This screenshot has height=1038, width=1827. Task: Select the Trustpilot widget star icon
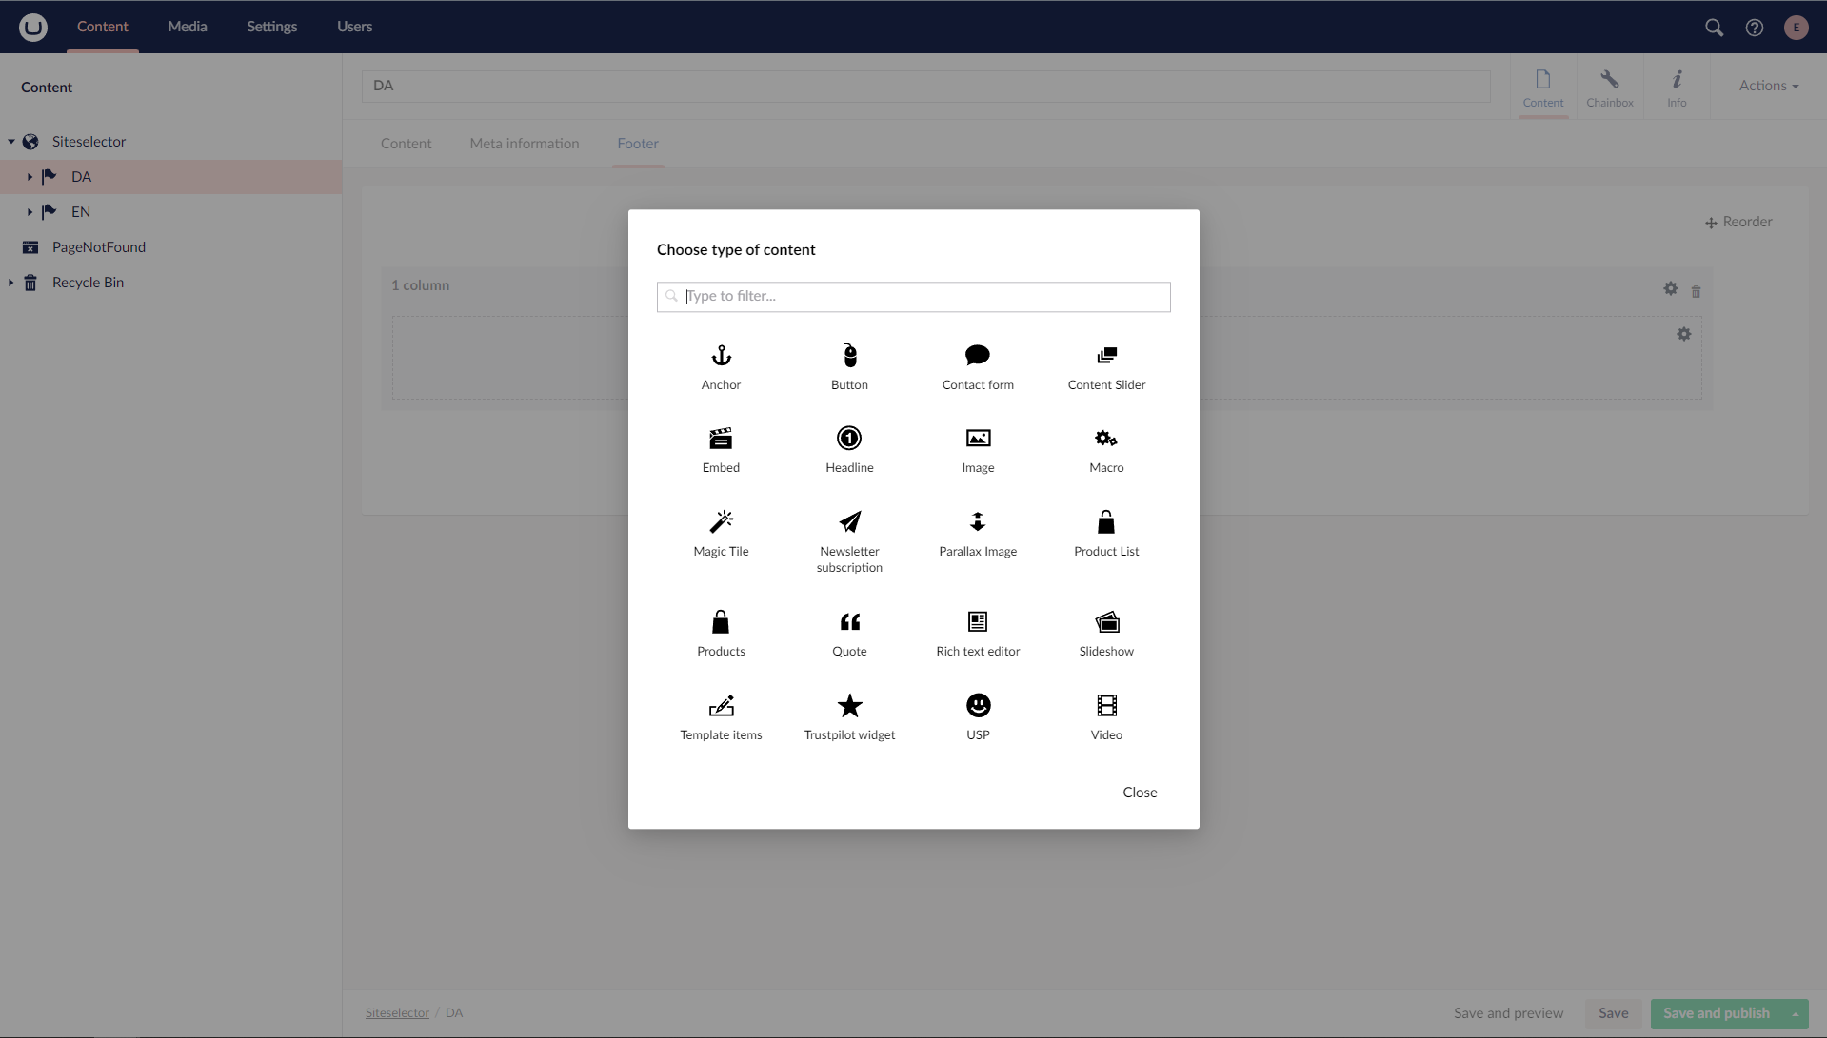[849, 706]
